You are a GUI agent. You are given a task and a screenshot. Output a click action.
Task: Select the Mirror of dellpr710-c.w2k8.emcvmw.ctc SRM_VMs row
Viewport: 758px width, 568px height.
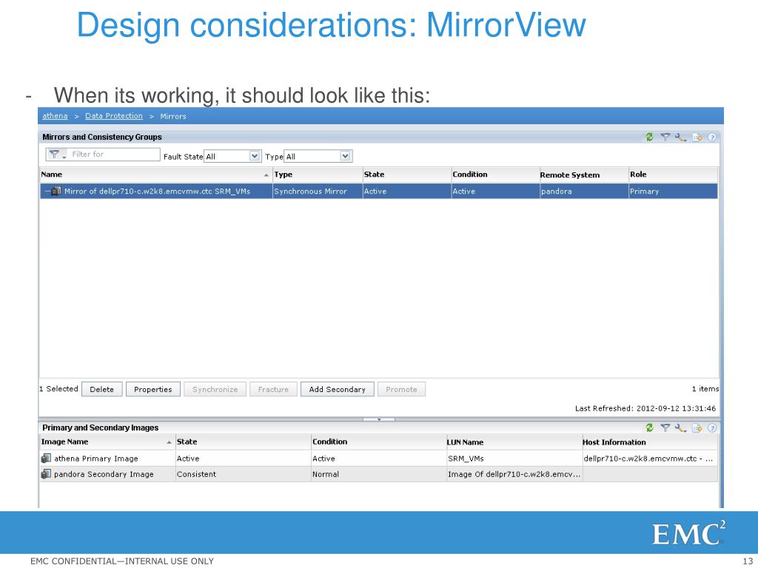coord(379,192)
